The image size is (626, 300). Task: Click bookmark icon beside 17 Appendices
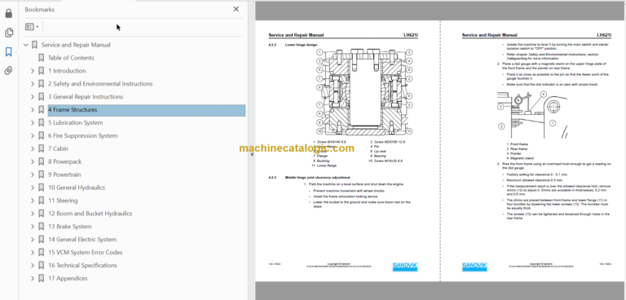(41, 279)
